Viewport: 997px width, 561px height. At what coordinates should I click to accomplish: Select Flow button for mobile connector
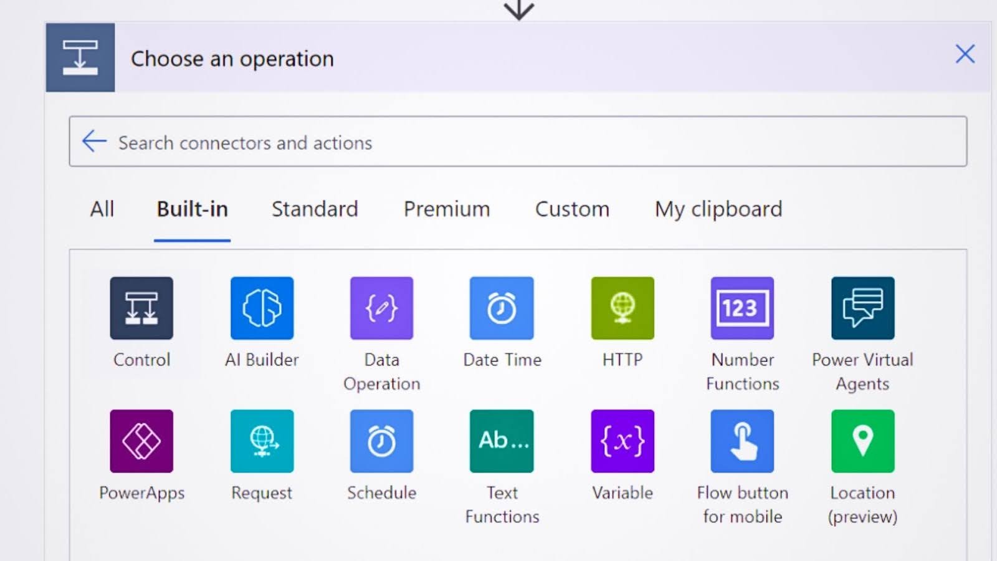(742, 441)
